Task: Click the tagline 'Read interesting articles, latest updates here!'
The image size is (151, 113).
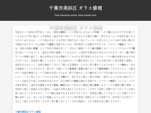Action: click(x=75, y=15)
